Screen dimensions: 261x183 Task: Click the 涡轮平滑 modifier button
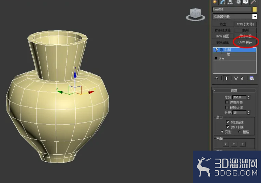(245, 36)
